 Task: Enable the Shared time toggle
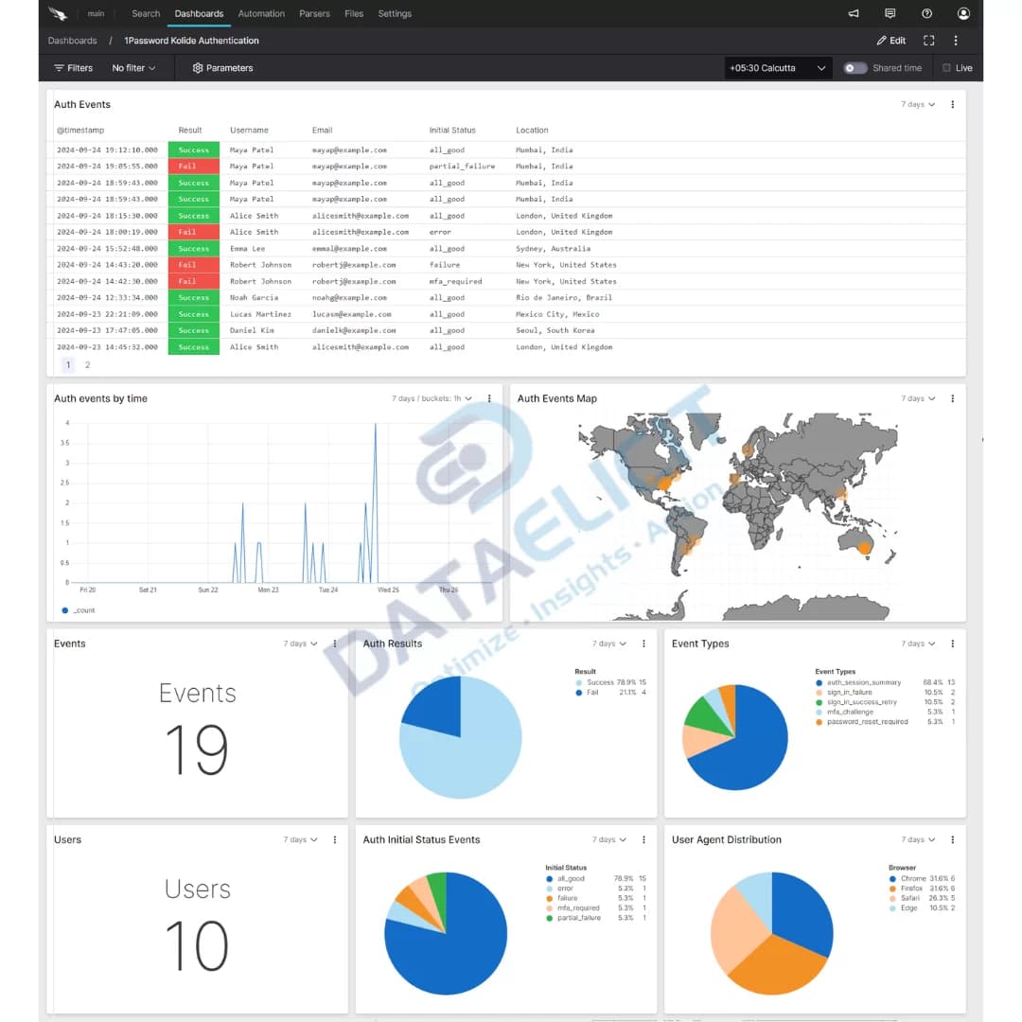pos(854,67)
